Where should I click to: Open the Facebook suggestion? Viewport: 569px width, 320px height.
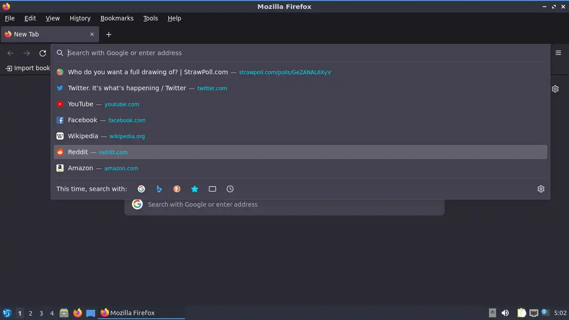click(x=300, y=120)
